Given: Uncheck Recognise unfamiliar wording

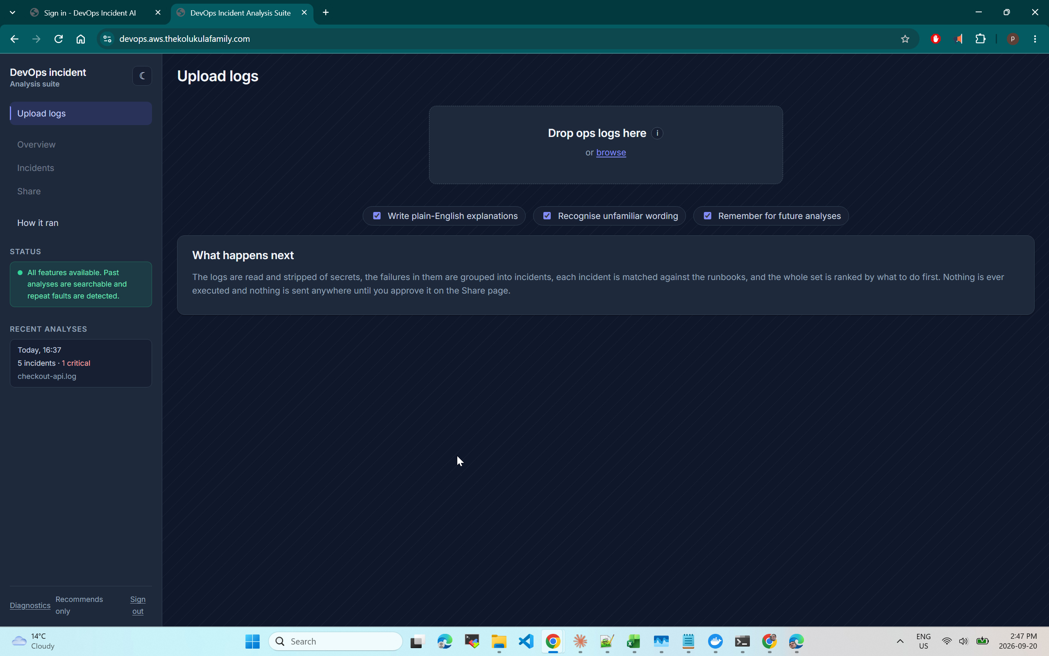Looking at the screenshot, I should [547, 216].
